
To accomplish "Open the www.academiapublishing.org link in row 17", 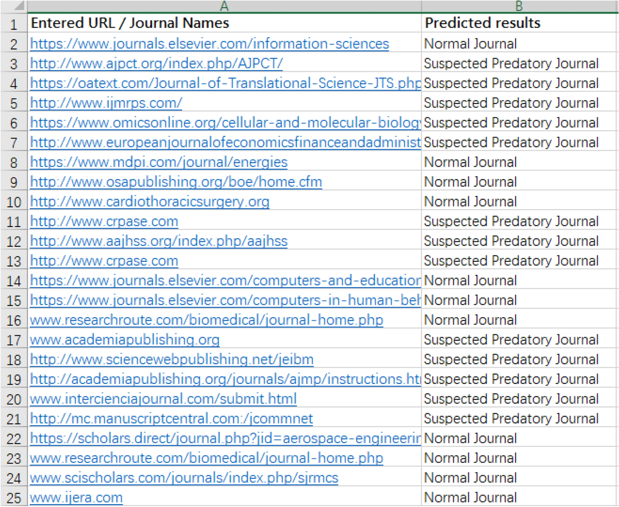I will [x=124, y=340].
